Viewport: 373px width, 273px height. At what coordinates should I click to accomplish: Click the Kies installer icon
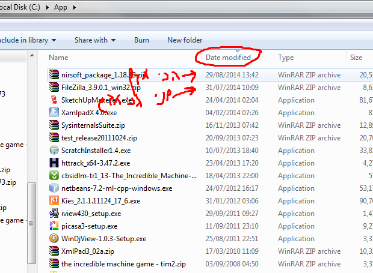click(54, 200)
